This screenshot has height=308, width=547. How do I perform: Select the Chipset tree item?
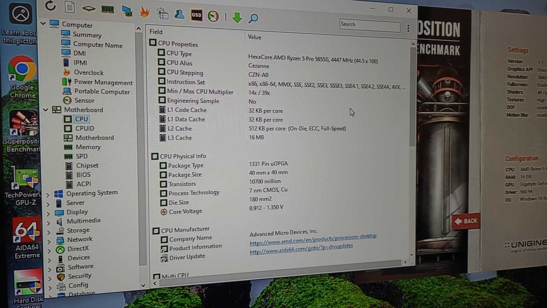(87, 165)
